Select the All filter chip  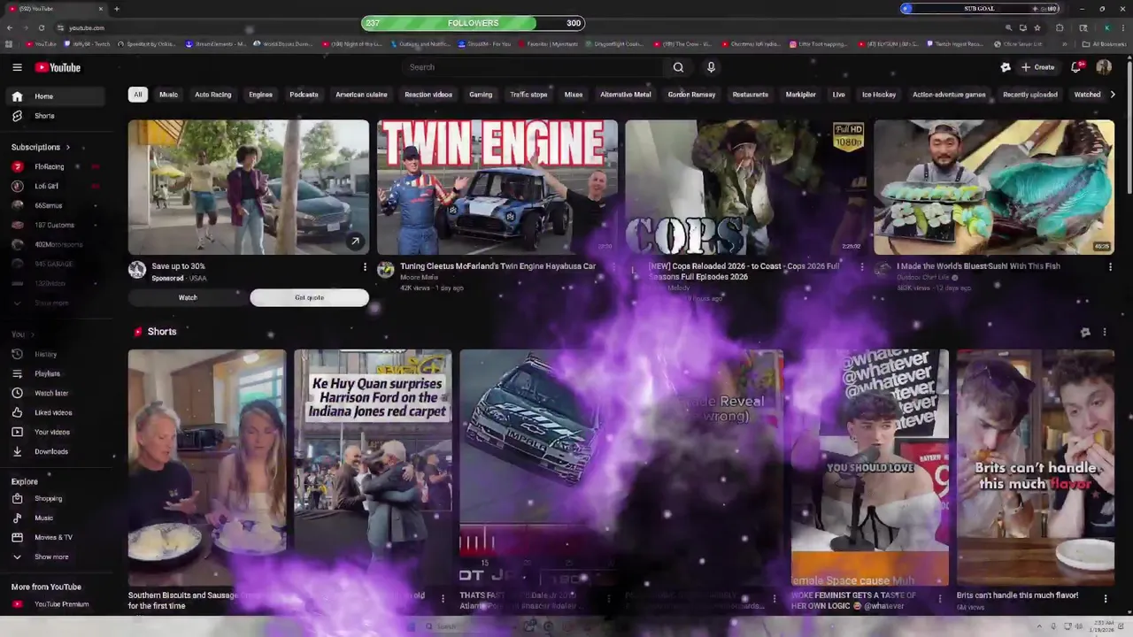(x=137, y=95)
